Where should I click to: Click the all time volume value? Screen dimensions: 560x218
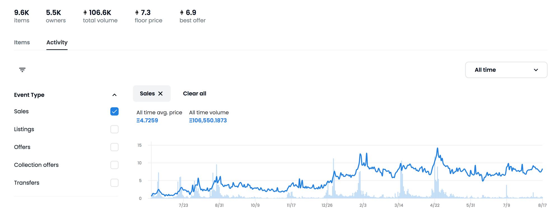pos(208,120)
